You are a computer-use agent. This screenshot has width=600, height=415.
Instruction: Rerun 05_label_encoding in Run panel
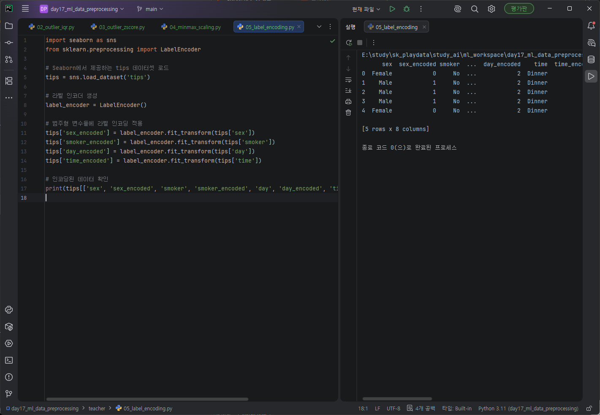pyautogui.click(x=349, y=43)
